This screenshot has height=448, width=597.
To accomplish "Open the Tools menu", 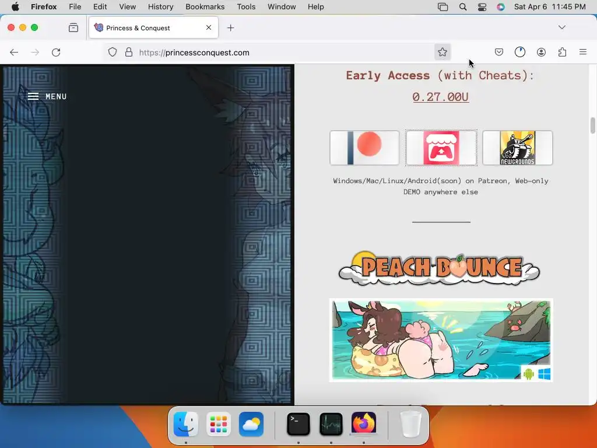I will [x=246, y=7].
